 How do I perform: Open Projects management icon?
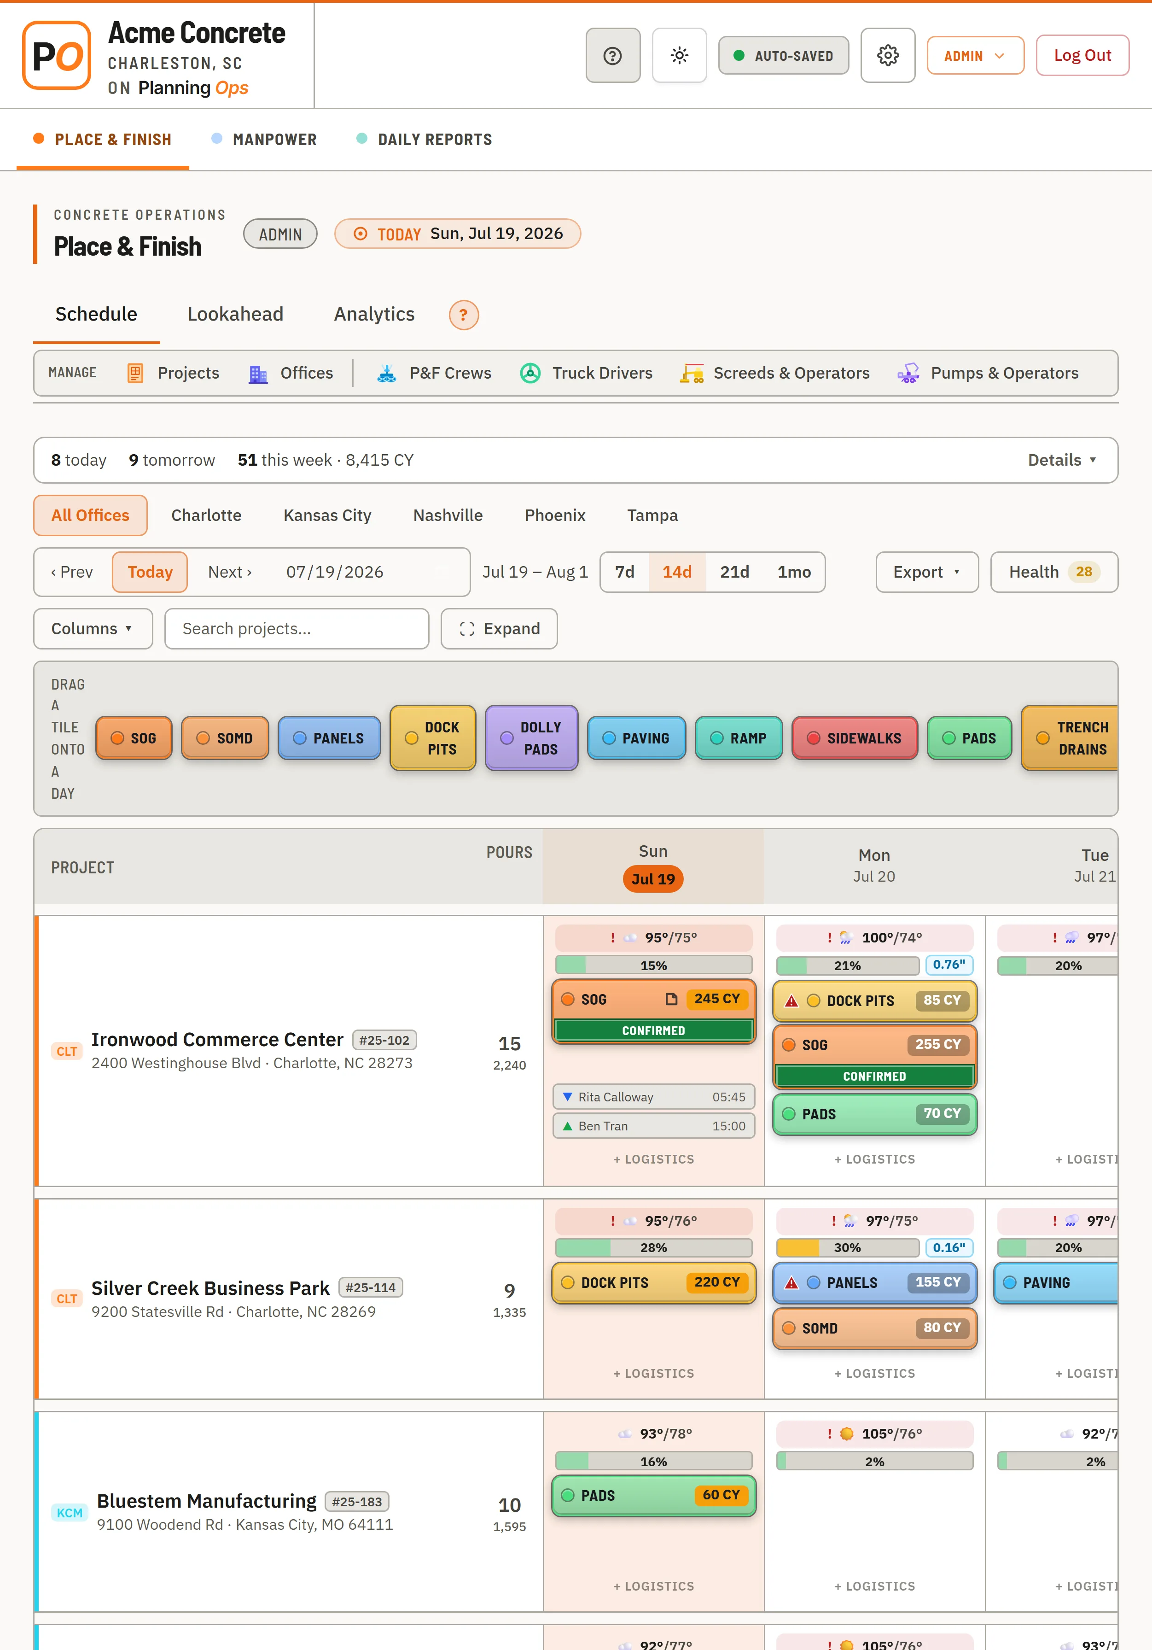[x=135, y=373]
